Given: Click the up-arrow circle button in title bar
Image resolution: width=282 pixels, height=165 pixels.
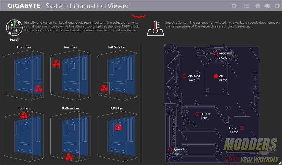Looking at the screenshot, I should tap(267, 6).
